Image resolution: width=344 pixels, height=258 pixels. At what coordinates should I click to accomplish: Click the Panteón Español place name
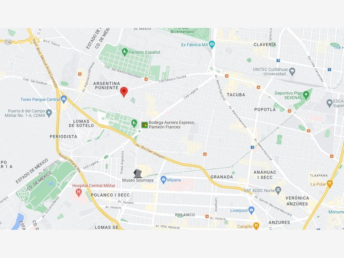click(144, 52)
